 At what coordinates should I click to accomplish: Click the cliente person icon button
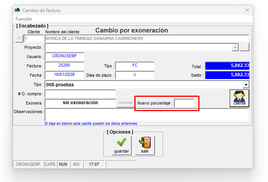click(x=239, y=98)
